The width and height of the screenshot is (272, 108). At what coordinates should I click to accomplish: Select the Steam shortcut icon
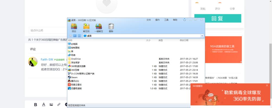pyautogui.click(x=69, y=77)
